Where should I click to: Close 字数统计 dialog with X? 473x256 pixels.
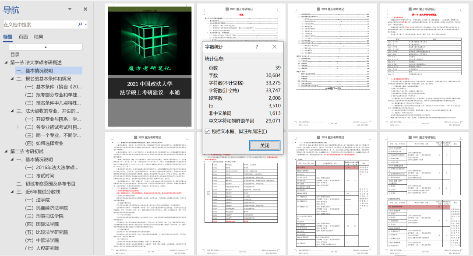(274, 47)
